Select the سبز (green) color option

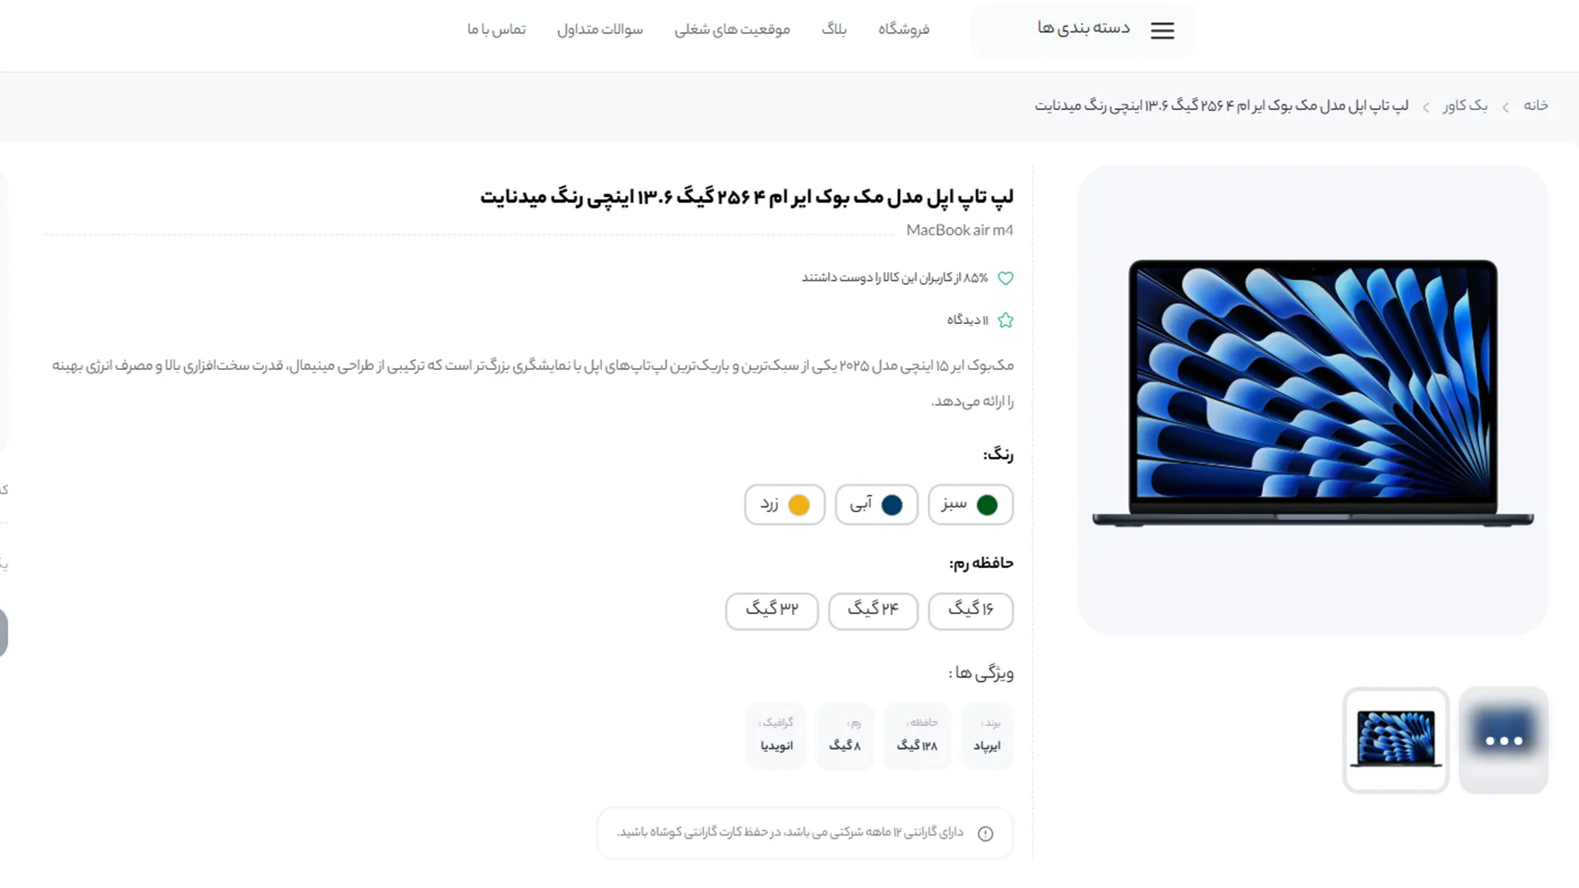tap(970, 504)
